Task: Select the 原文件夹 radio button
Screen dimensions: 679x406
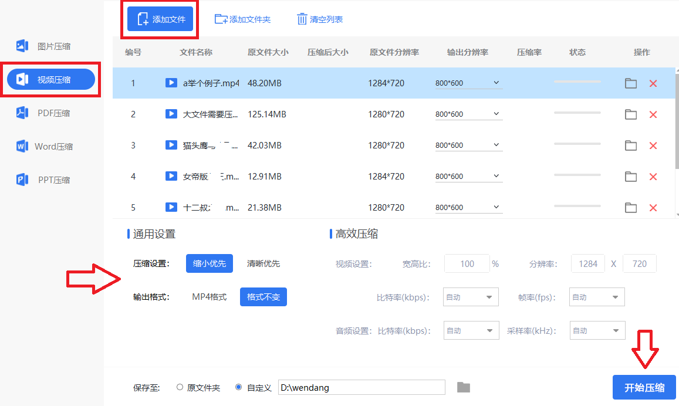Action: pos(180,387)
